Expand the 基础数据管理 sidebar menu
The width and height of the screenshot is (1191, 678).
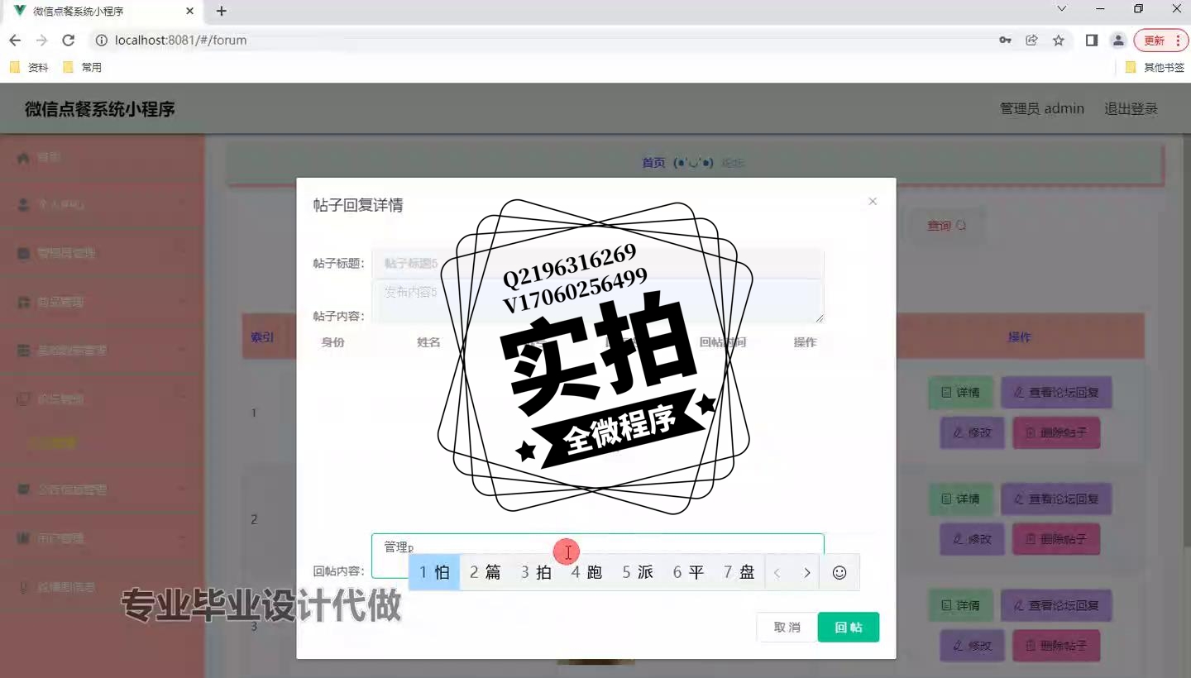[x=102, y=351]
